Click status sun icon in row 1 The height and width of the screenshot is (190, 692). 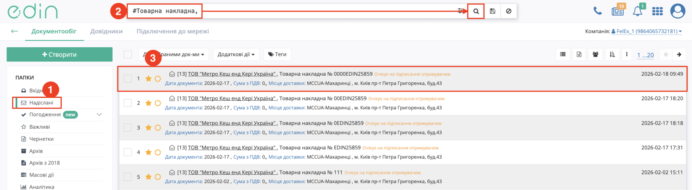click(157, 79)
